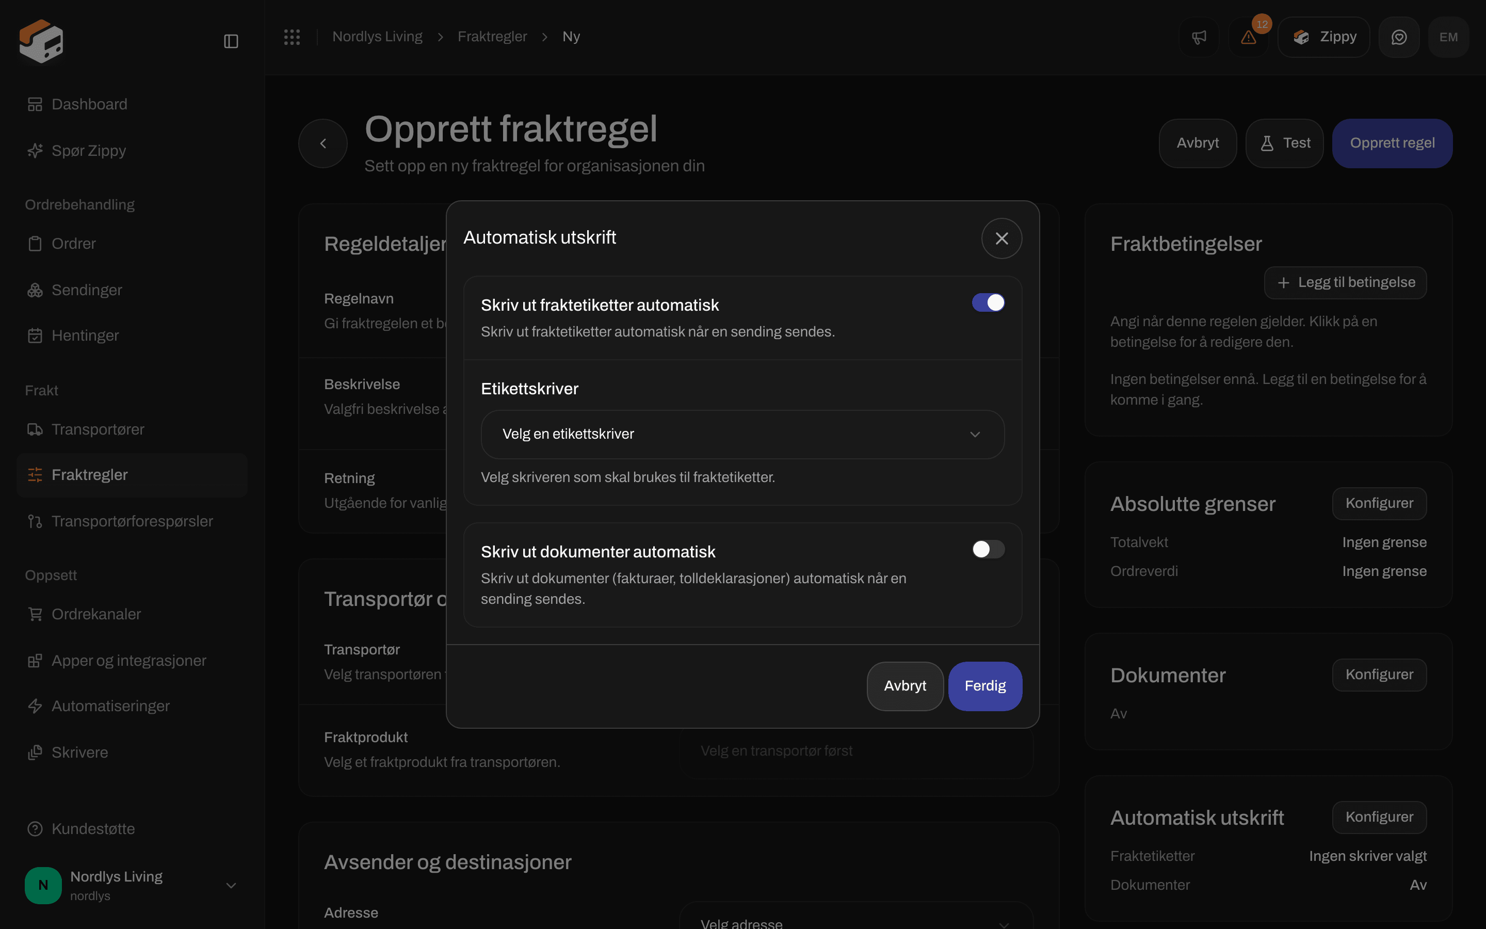Click the Hentinger calendar icon
The width and height of the screenshot is (1486, 929).
[x=35, y=335]
